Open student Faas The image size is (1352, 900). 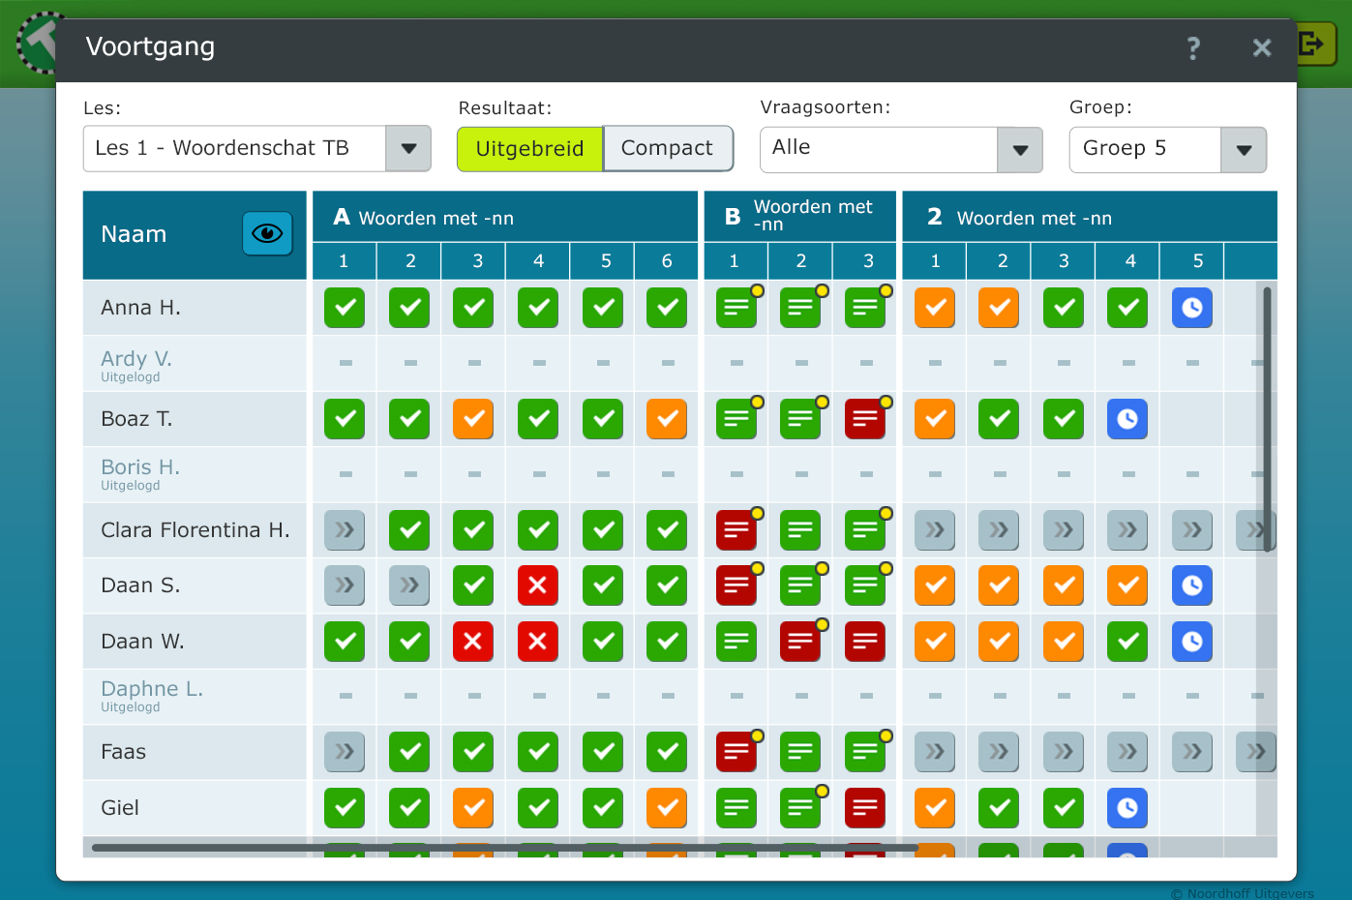[123, 752]
